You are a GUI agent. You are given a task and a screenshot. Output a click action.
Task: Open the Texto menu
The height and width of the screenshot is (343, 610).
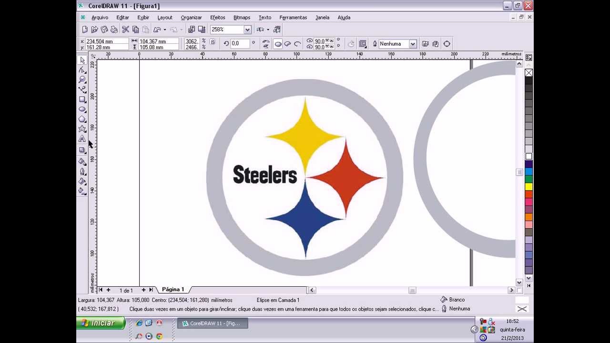pos(265,18)
